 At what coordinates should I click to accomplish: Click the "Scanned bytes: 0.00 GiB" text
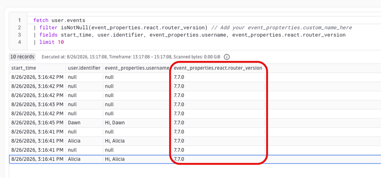point(197,57)
